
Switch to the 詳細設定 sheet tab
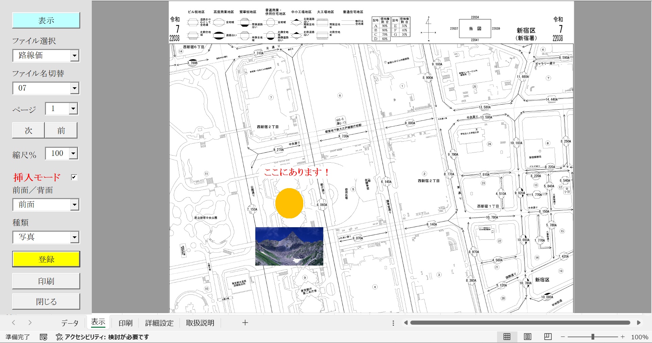pyautogui.click(x=159, y=323)
